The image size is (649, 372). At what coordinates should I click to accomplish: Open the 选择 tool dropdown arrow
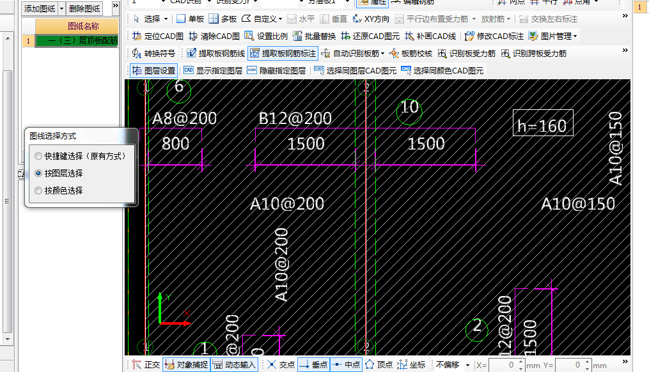[166, 19]
